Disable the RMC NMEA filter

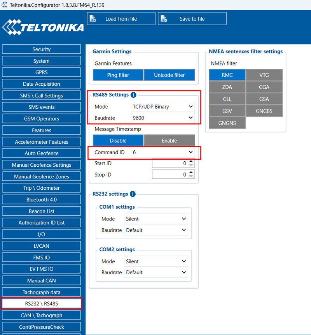coord(227,74)
